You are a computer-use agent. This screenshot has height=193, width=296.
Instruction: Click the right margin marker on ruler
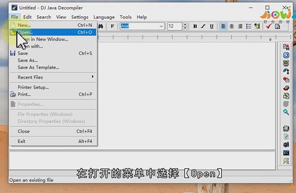[270, 39]
